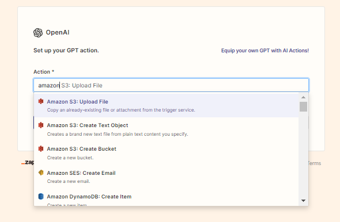Click the Upload File option description text
The width and height of the screenshot is (340, 222).
point(121,110)
